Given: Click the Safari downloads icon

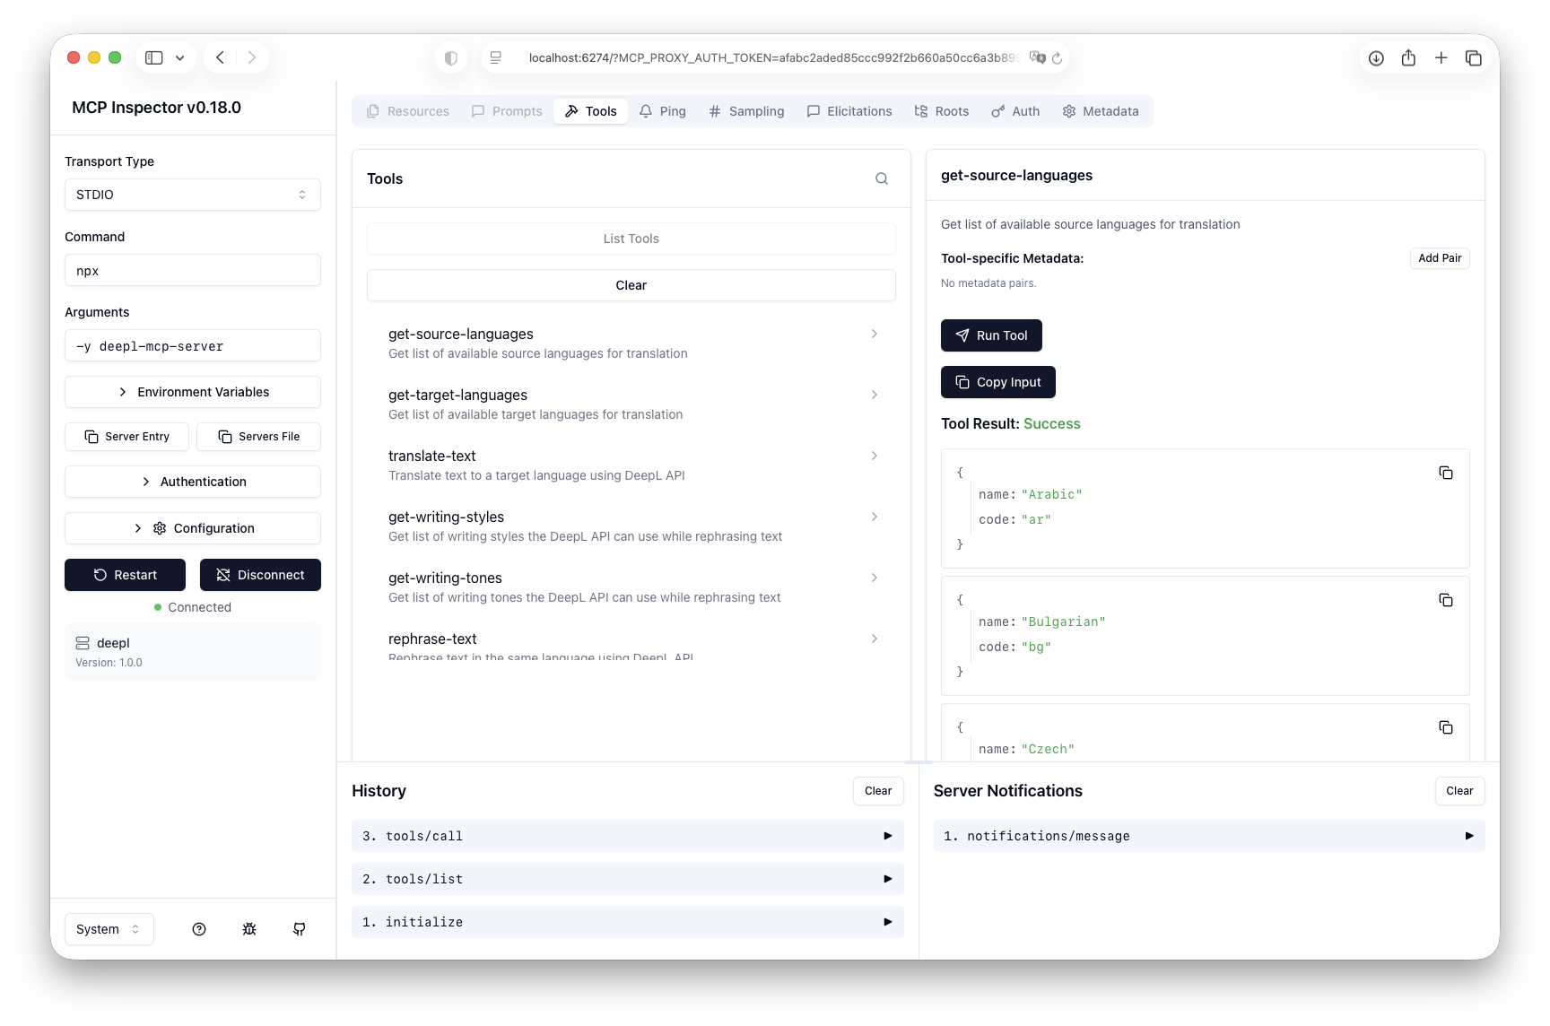Looking at the screenshot, I should click(x=1376, y=58).
